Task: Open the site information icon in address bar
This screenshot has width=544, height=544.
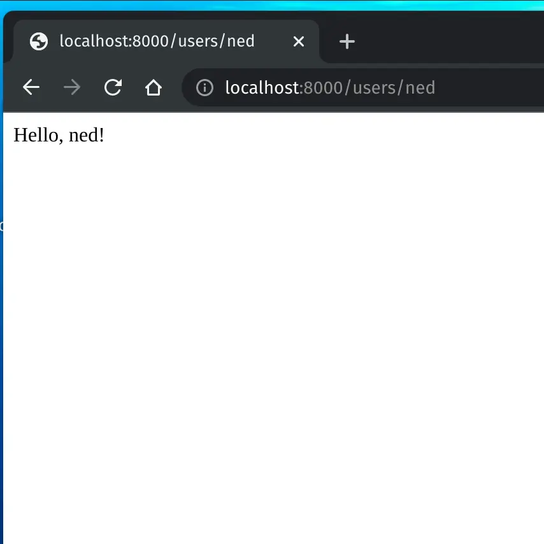Action: tap(204, 87)
